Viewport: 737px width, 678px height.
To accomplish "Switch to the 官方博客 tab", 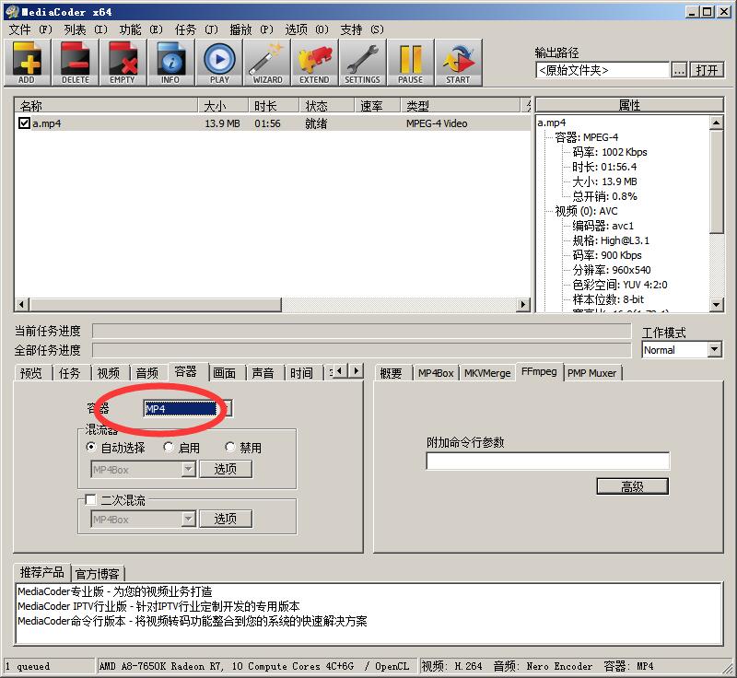I will pyautogui.click(x=98, y=574).
